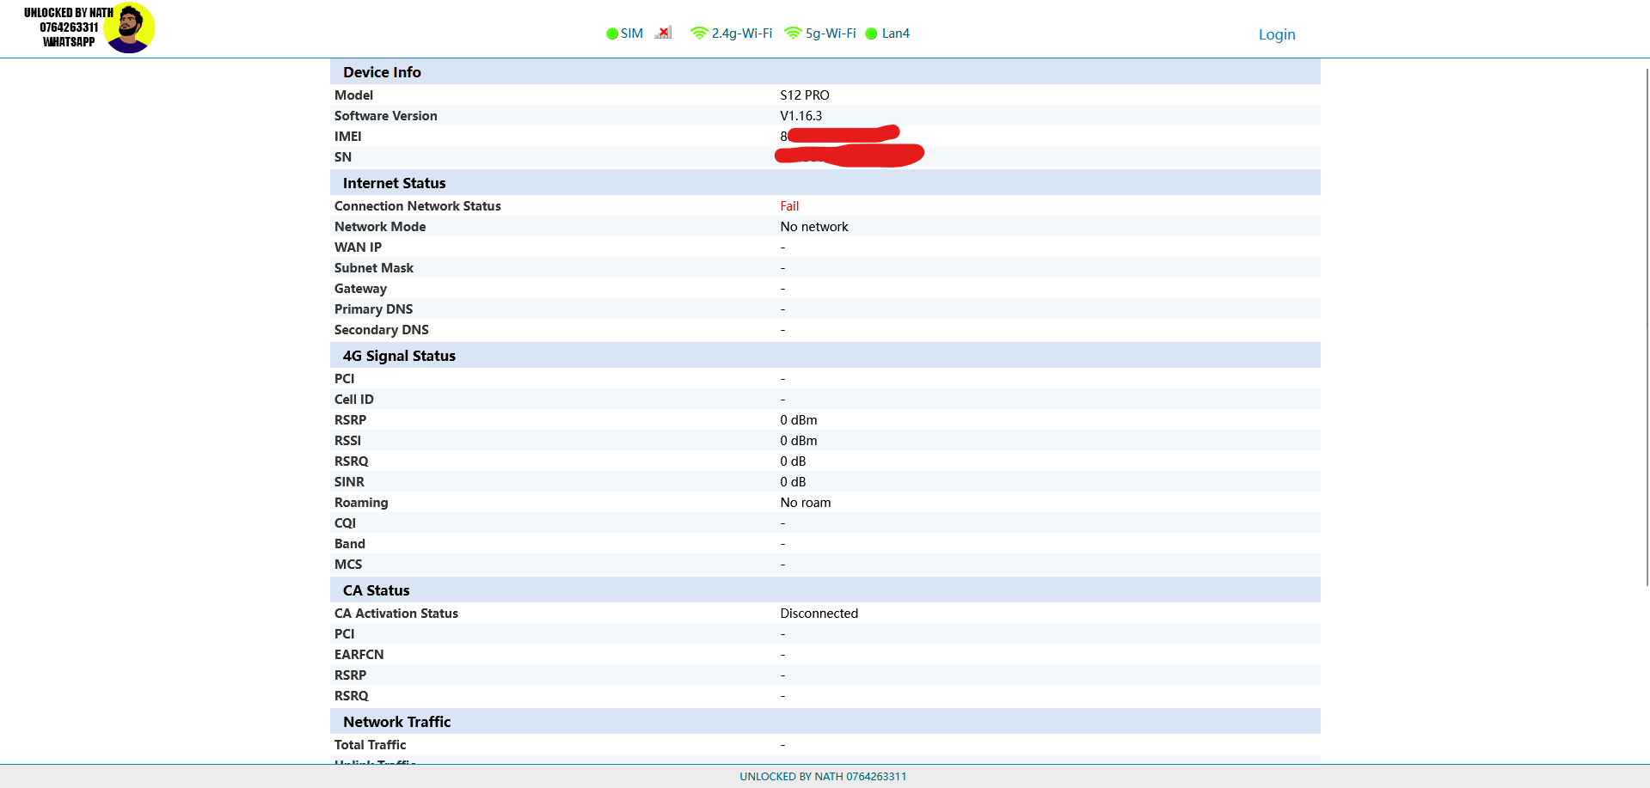
Task: Click the green Lan4 status dot
Action: click(871, 34)
